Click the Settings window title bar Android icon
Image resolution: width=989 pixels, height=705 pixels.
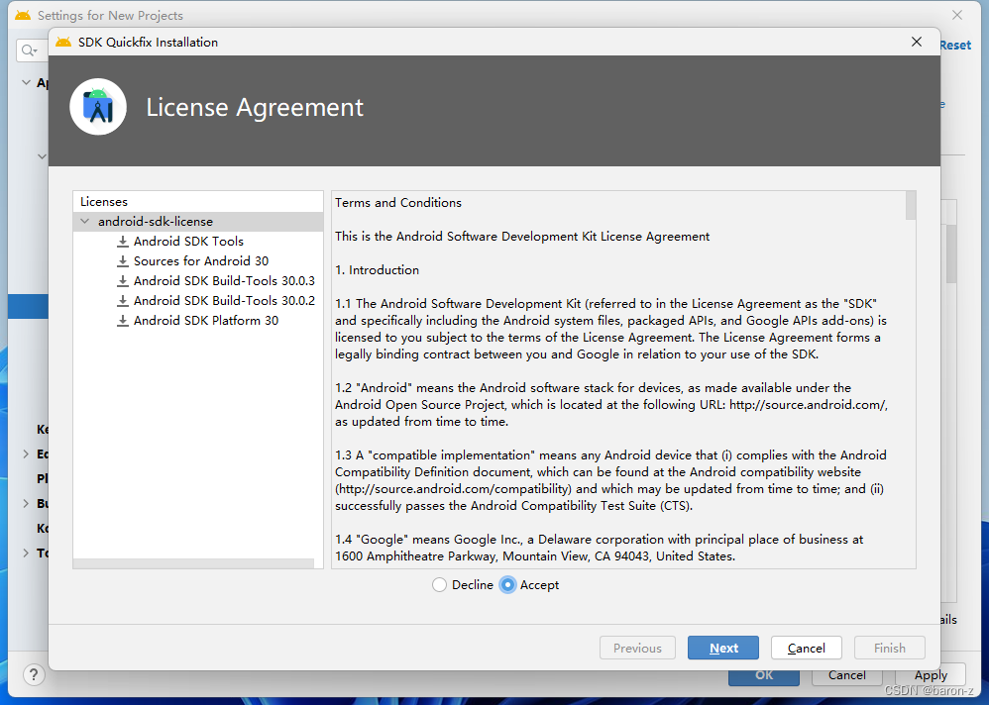coord(23,15)
